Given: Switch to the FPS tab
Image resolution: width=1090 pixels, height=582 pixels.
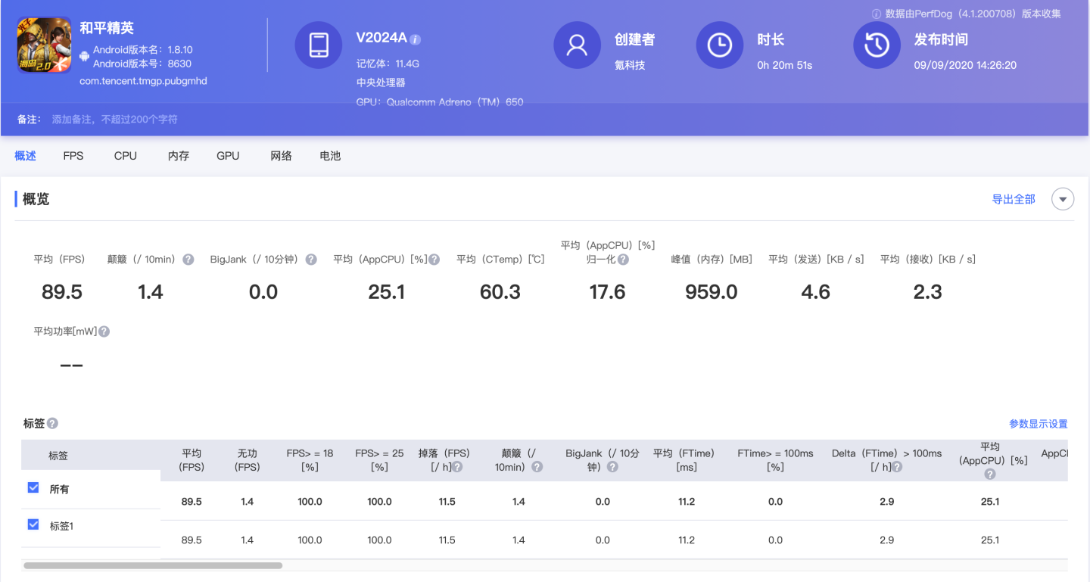Looking at the screenshot, I should 73,156.
